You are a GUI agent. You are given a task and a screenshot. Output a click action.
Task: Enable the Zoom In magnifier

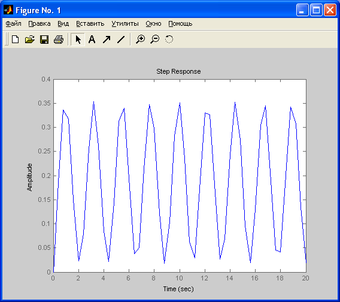pos(140,40)
